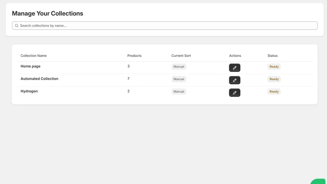Screen dimensions: 327x184
Task: Click product count 7 for Automated Collection
Action: pyautogui.click(x=128, y=79)
